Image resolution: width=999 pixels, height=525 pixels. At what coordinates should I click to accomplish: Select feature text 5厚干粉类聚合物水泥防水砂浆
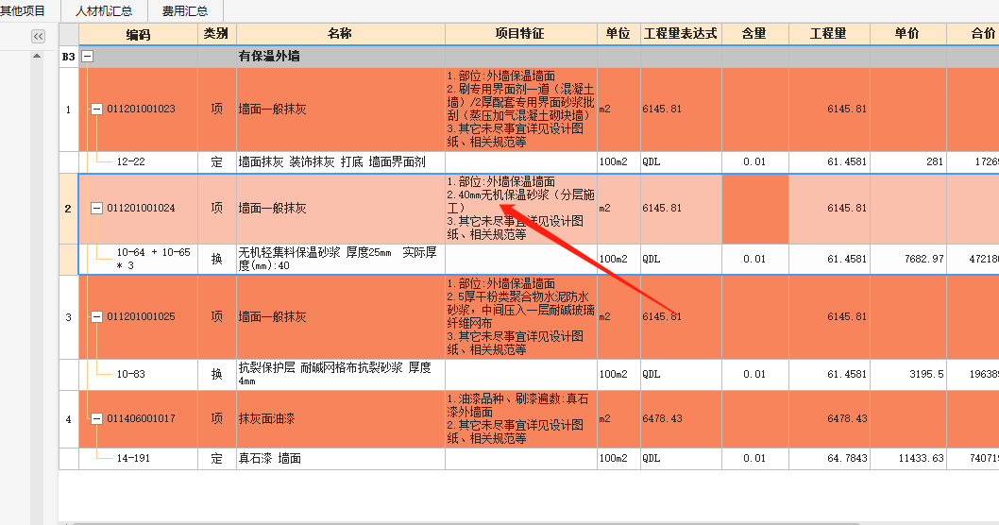[521, 303]
